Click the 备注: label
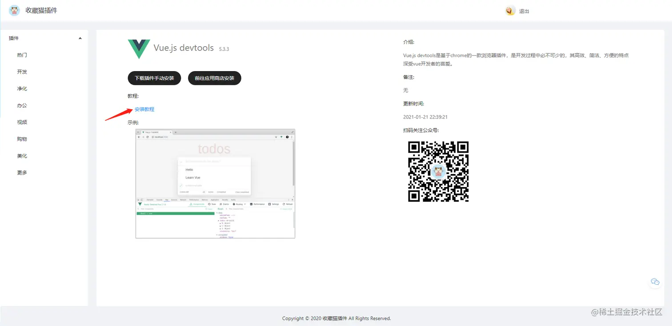The height and width of the screenshot is (326, 672). coord(409,77)
